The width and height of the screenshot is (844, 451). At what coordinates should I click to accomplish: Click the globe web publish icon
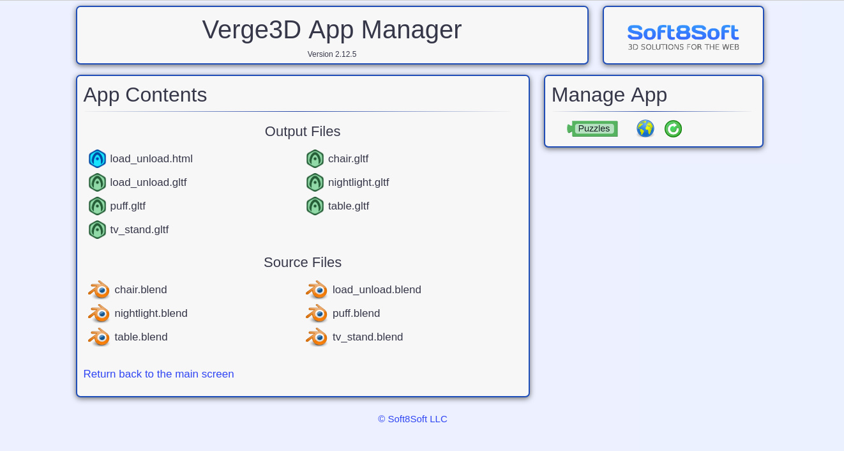[x=645, y=128]
